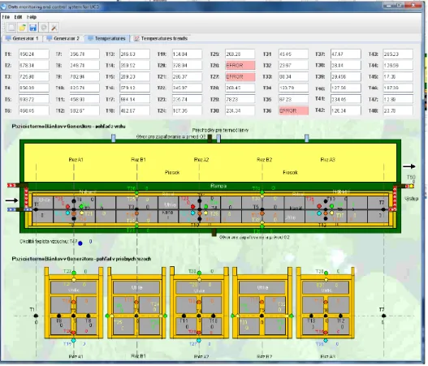Click the T25 temperature value field
The width and height of the screenshot is (428, 366).
[x=240, y=54]
